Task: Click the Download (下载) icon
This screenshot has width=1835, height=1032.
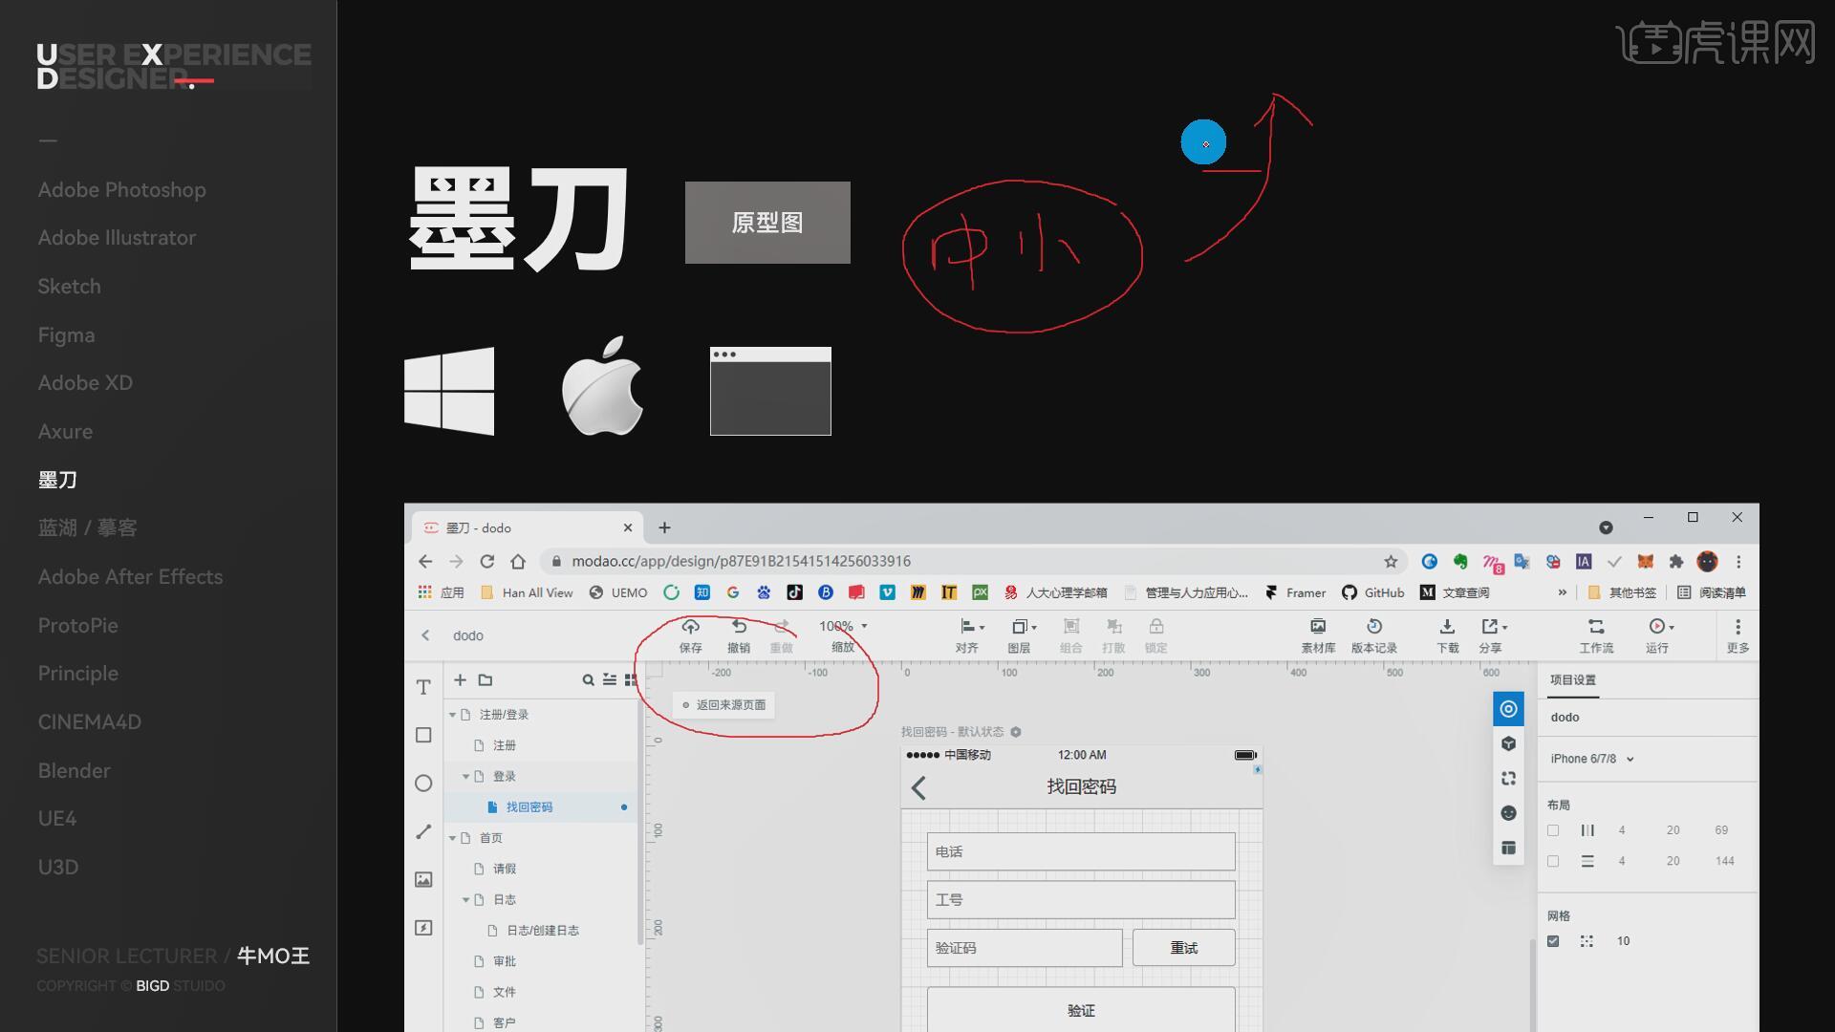Action: [1447, 627]
